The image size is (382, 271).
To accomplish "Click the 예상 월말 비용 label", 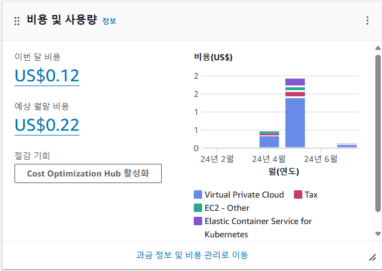I will [x=42, y=106].
